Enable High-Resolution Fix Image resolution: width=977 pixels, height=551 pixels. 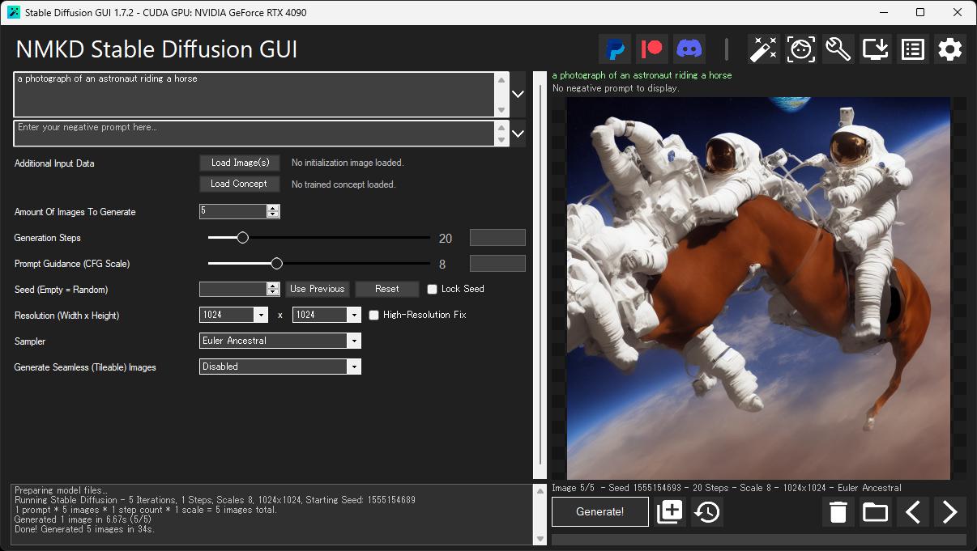coord(372,315)
